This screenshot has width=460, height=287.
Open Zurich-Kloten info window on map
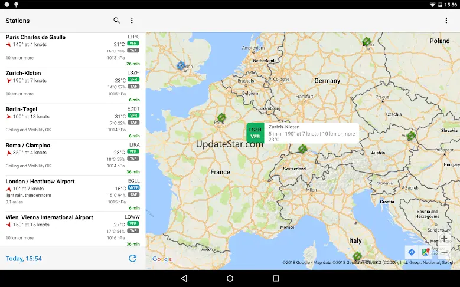tap(303, 133)
